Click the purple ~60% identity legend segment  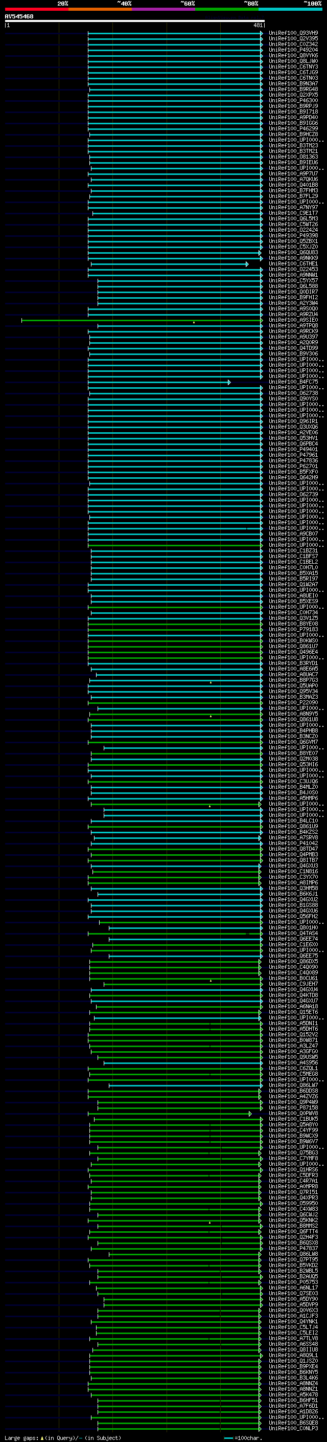coord(164,9)
